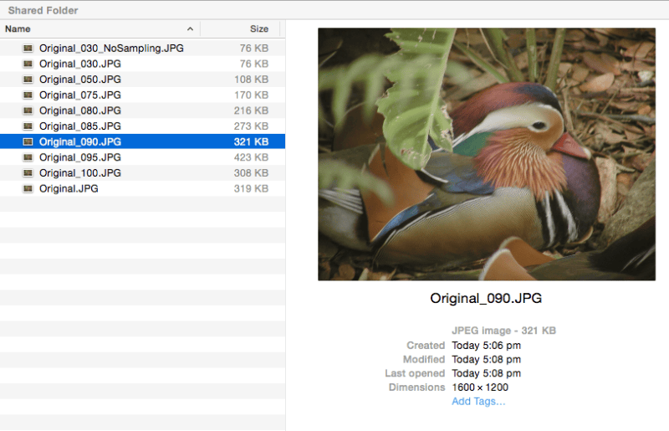Select the file name Original_030_NoSampling.JPG
The height and width of the screenshot is (431, 669).
pyautogui.click(x=111, y=49)
